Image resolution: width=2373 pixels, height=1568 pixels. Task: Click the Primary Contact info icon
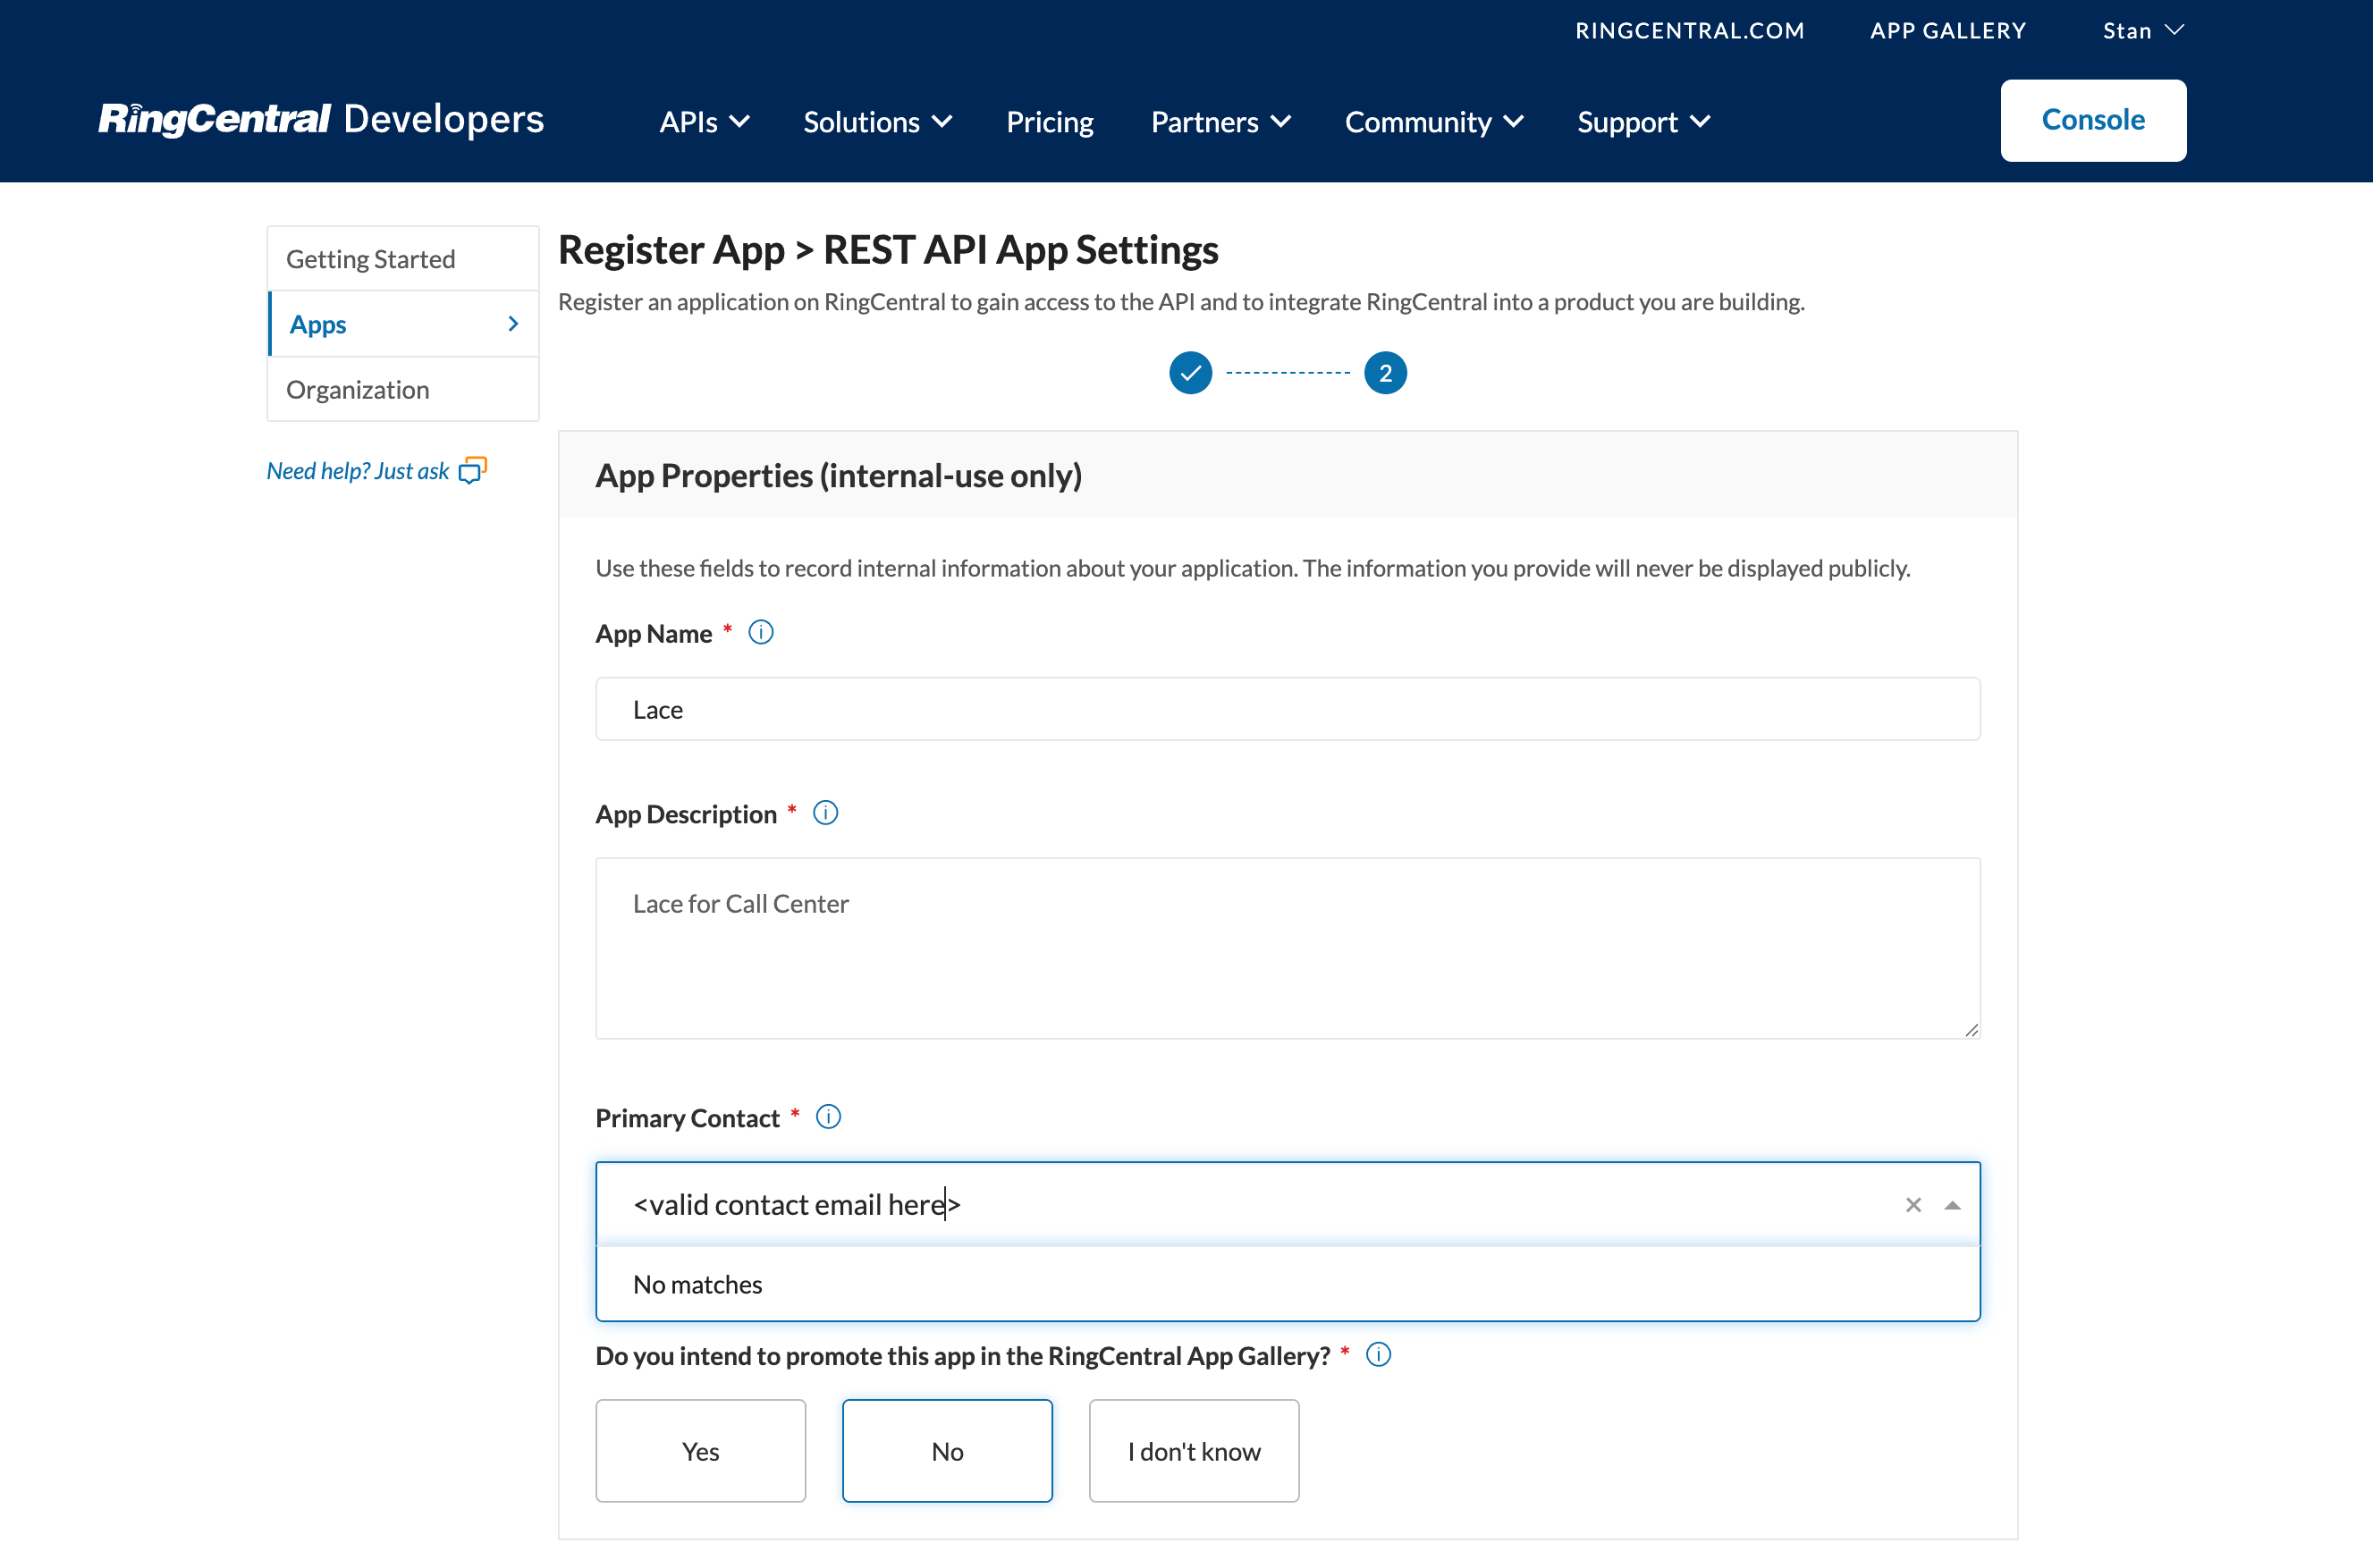click(x=828, y=1117)
